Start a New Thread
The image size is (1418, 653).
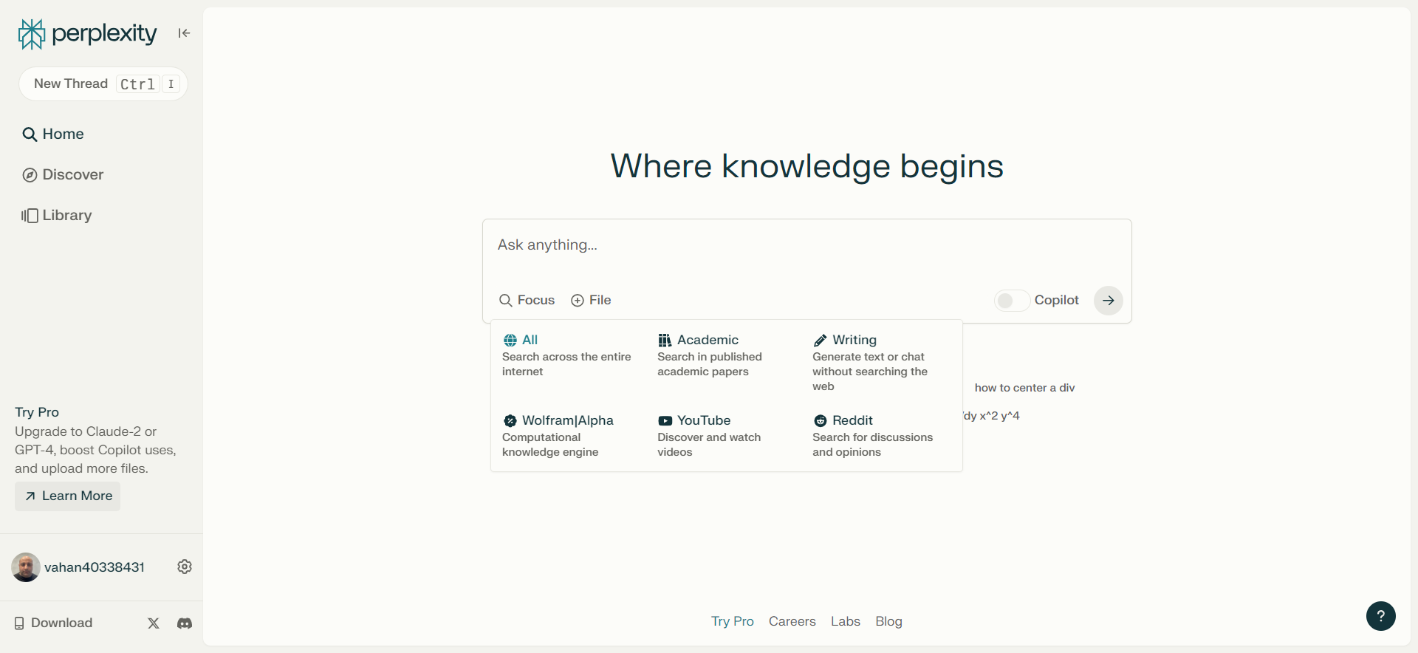click(103, 84)
